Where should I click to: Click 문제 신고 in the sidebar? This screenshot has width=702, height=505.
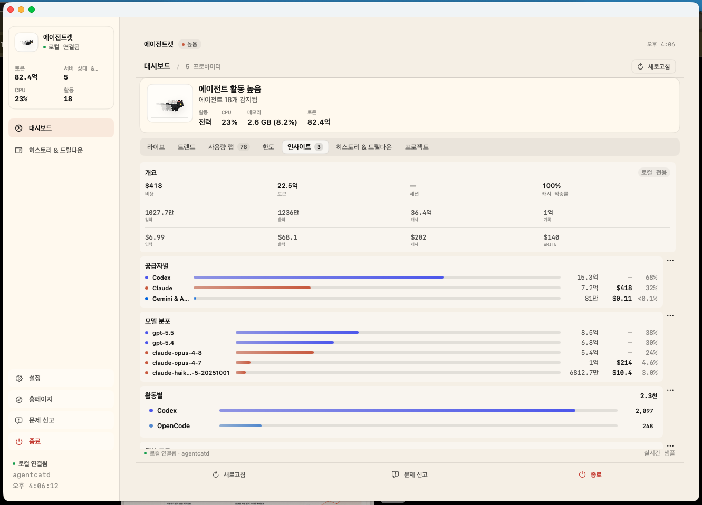tap(61, 420)
